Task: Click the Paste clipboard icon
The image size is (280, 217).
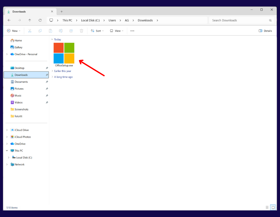Action: click(50, 31)
